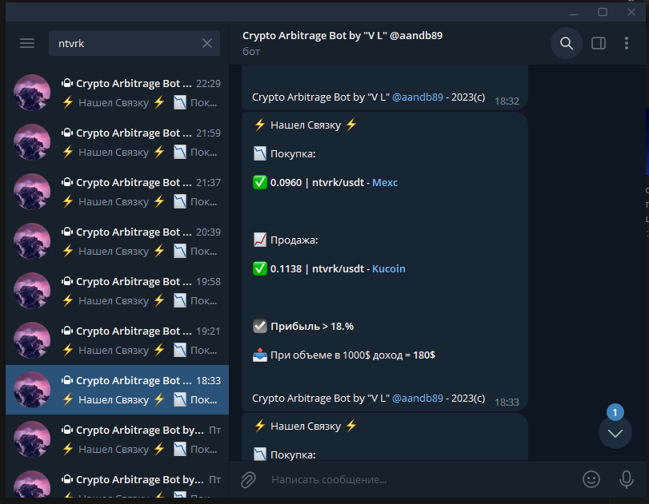Screen dimensions: 649x504
Task: Open search in chat magnifier icon
Action: tap(567, 43)
